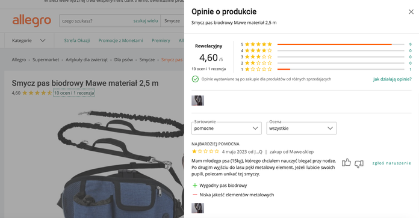Open the Premiery menu item
This screenshot has height=218, width=419.
[x=161, y=40]
